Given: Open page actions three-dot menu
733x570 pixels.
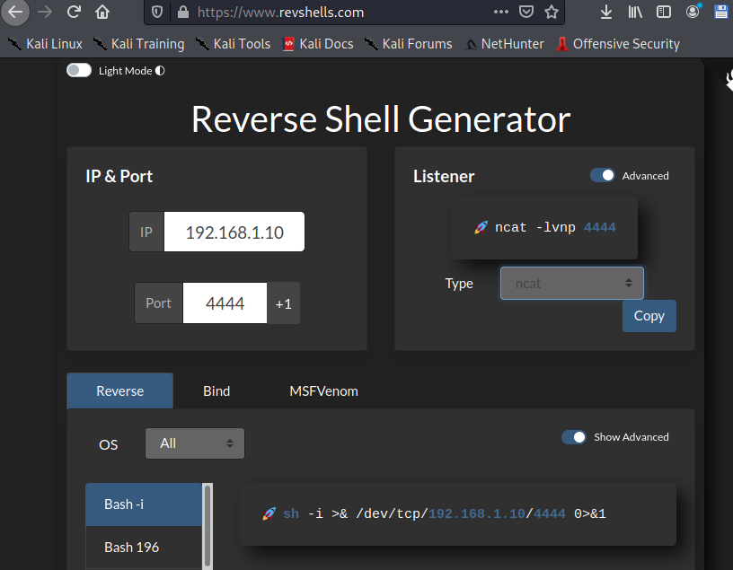Looking at the screenshot, I should [x=500, y=12].
